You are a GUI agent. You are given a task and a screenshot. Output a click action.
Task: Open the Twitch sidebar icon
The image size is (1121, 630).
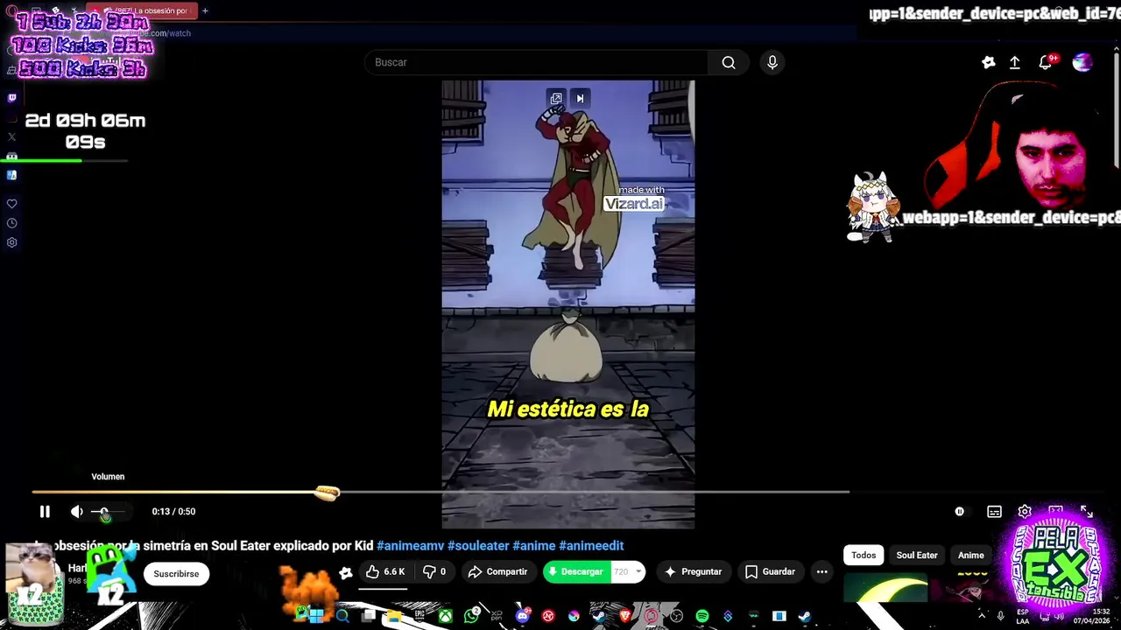pos(11,98)
